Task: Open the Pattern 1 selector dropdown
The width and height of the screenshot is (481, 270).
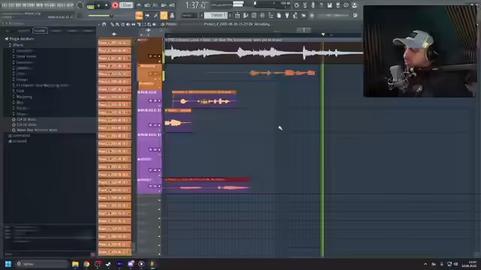Action: [216, 15]
